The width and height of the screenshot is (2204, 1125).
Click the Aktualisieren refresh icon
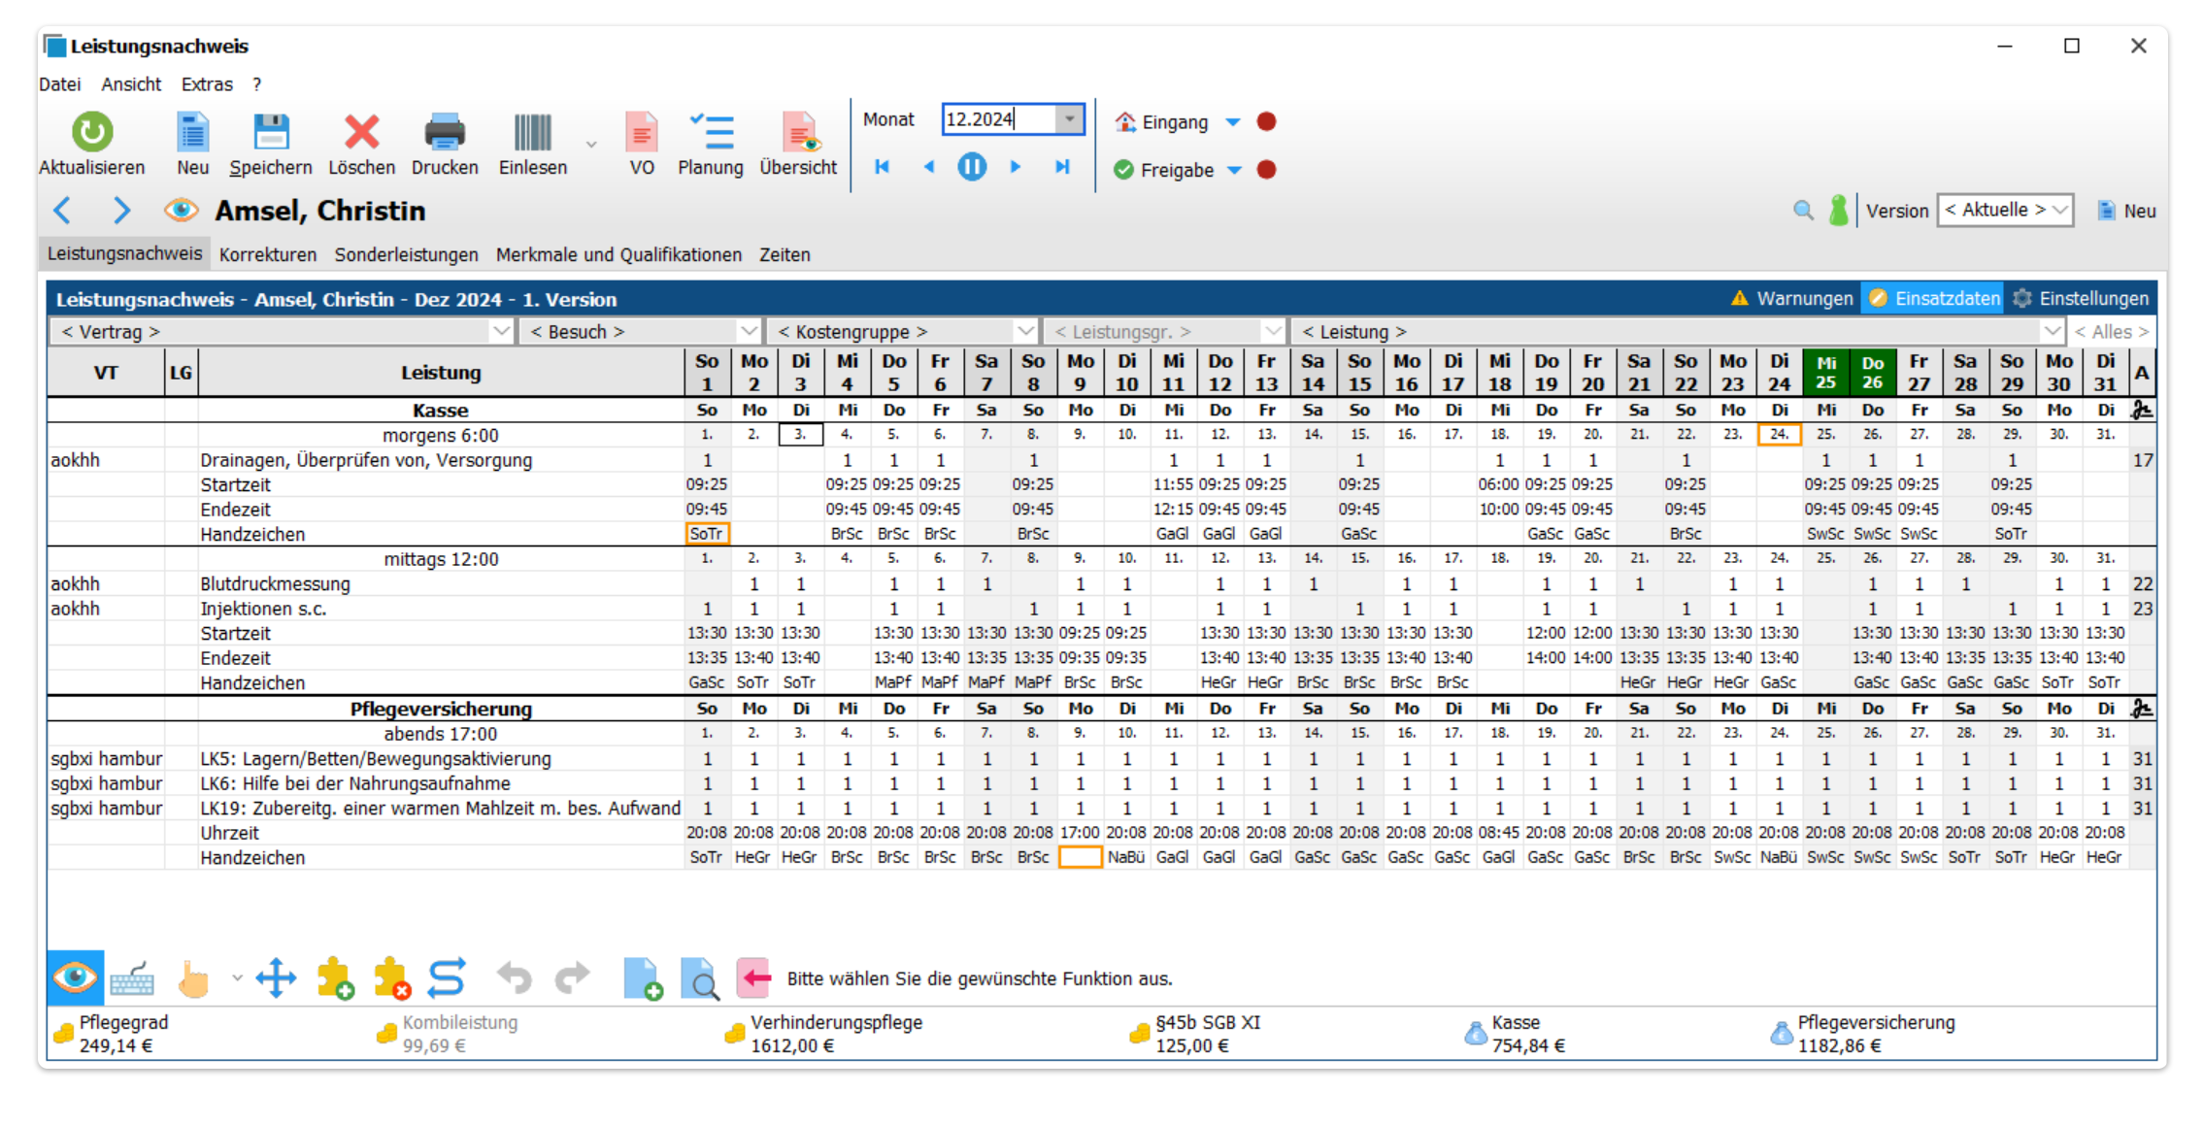[x=92, y=133]
